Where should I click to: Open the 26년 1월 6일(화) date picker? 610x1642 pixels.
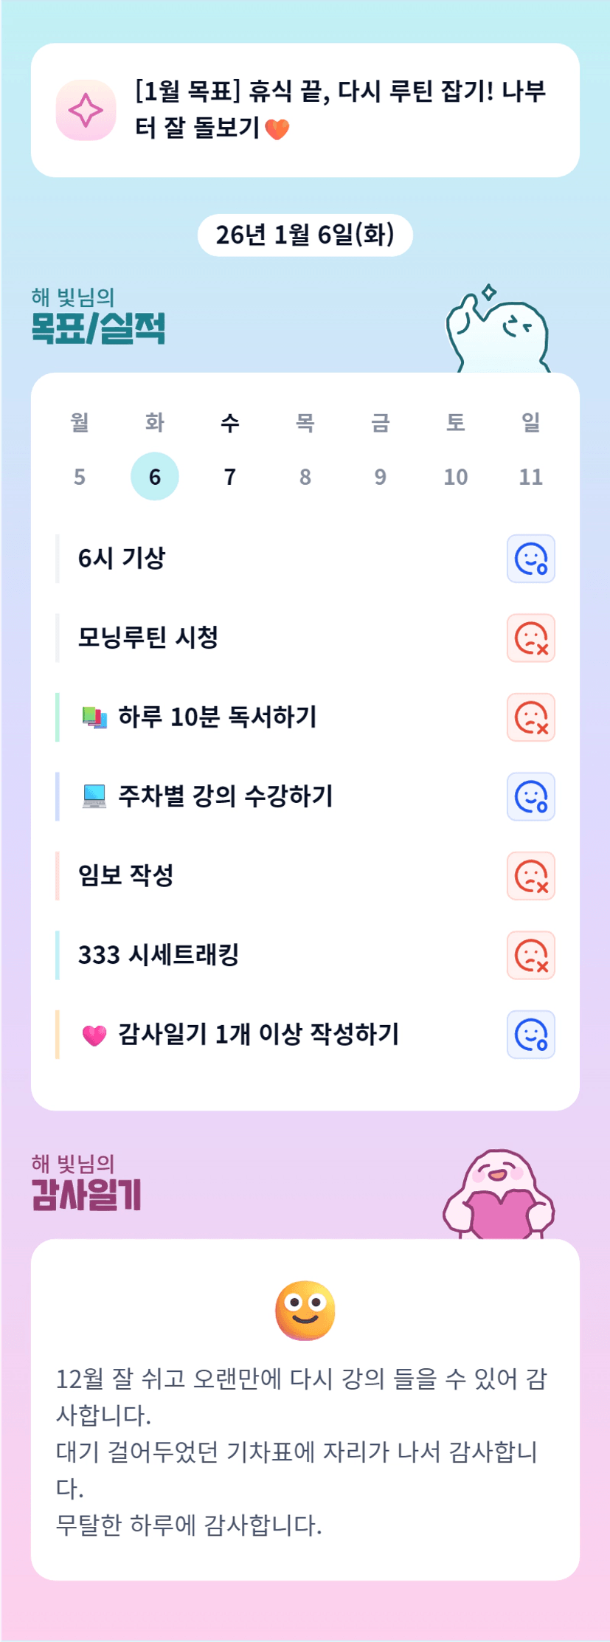point(305,235)
